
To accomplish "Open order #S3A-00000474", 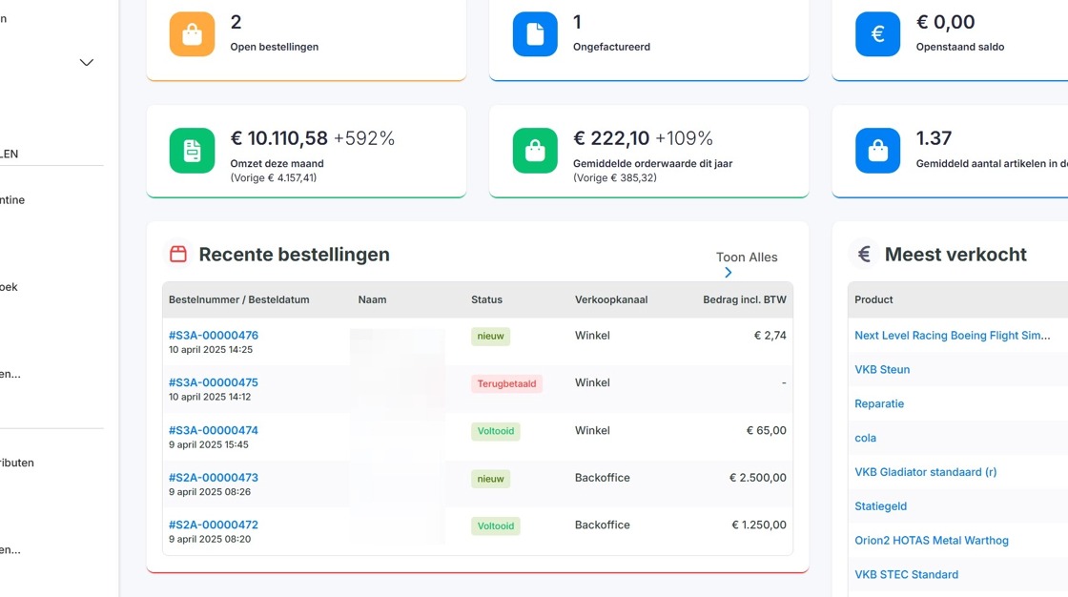I will (214, 430).
